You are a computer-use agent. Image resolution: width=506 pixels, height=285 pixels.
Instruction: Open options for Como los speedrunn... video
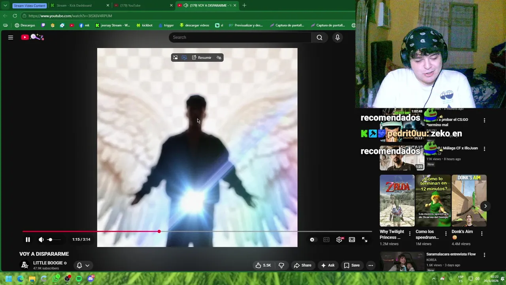446,234
